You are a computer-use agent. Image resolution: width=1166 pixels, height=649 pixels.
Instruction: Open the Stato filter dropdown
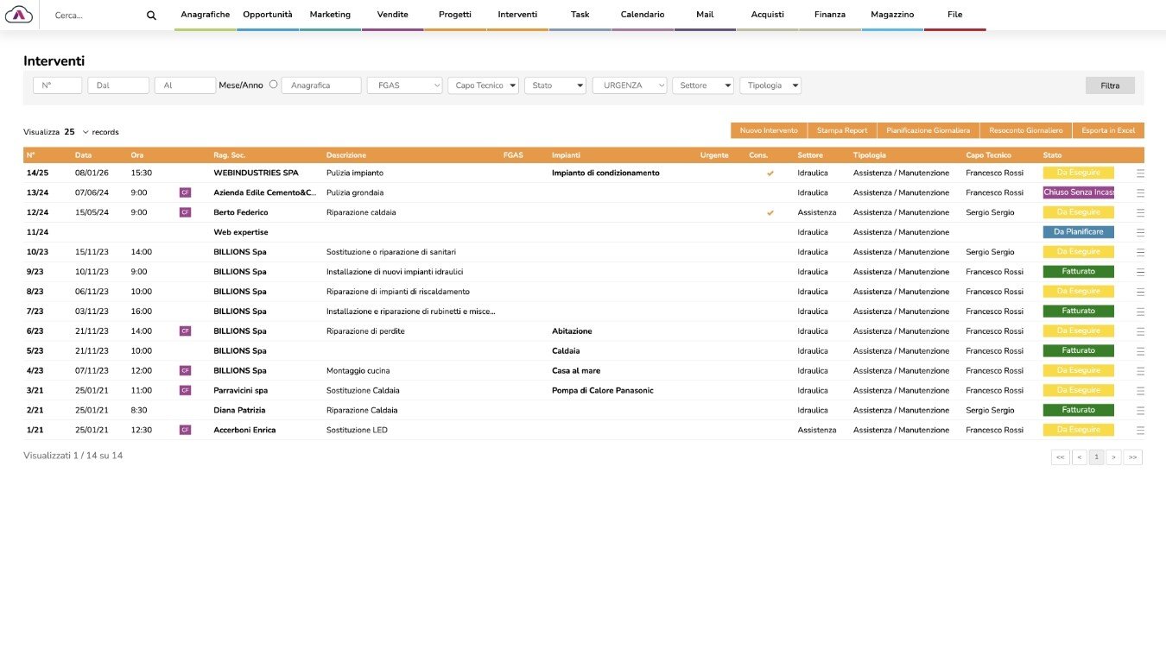[554, 85]
